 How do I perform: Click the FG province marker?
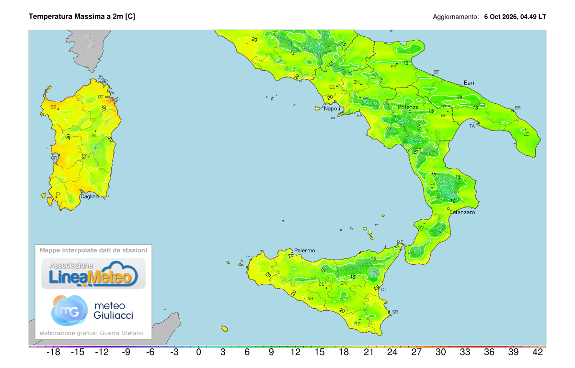coord(394,66)
